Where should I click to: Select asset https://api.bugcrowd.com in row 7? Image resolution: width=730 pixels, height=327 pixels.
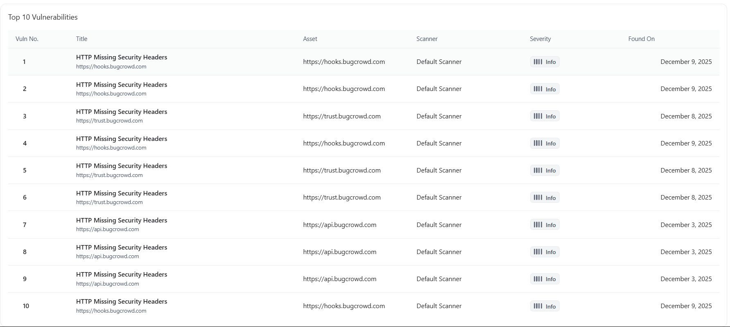click(340, 225)
